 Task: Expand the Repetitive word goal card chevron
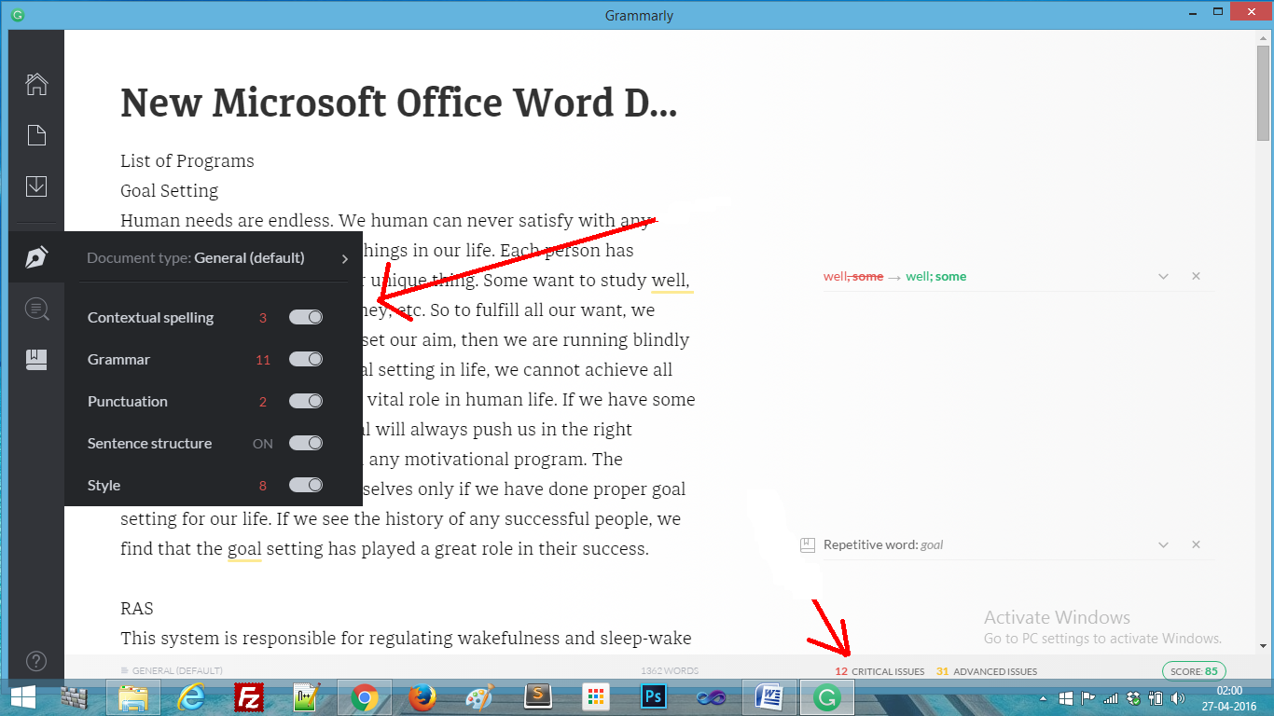pos(1163,544)
